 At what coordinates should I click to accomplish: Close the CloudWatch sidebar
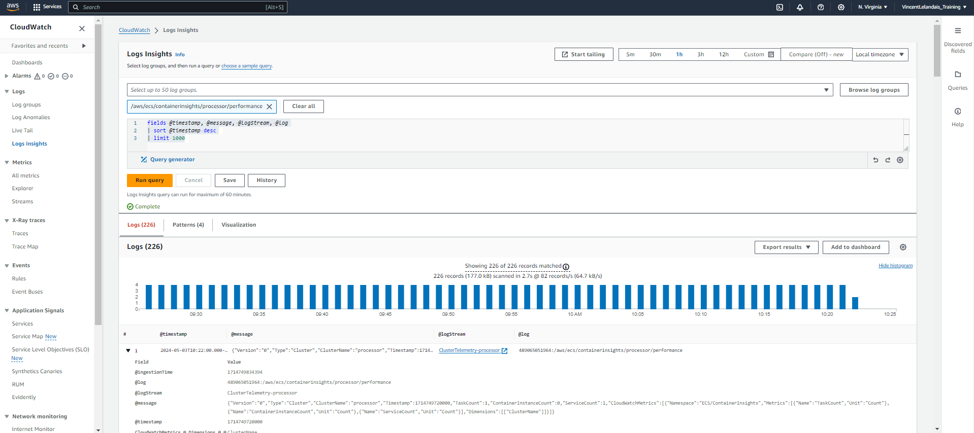(82, 28)
